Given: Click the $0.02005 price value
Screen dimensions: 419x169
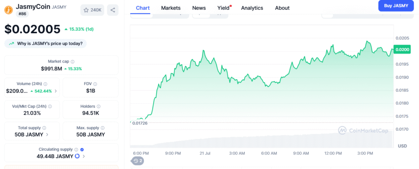Looking at the screenshot, I should click(33, 29).
